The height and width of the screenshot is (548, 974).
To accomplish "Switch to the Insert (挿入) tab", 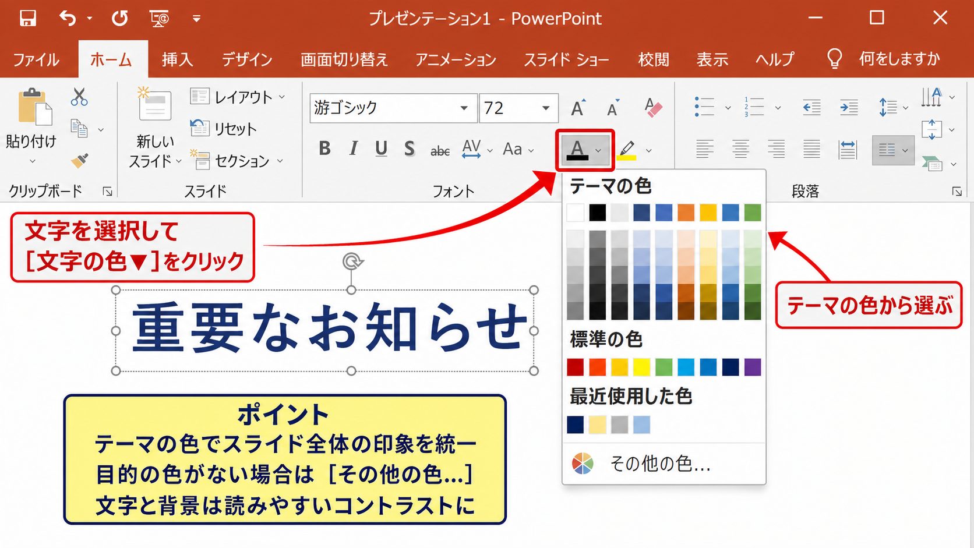I will tap(177, 59).
